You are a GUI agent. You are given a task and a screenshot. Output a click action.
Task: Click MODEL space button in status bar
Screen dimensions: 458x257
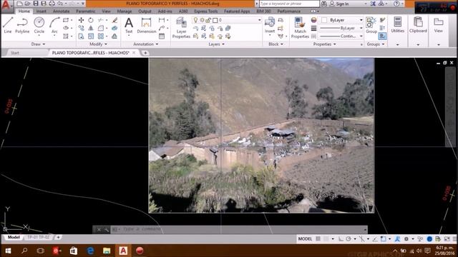(x=305, y=238)
